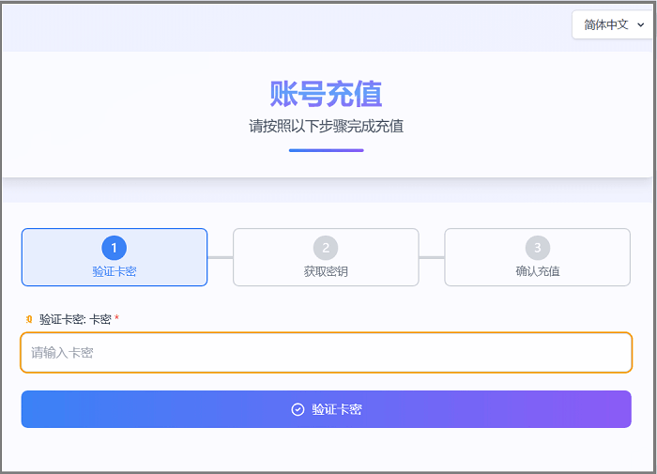Click the connector line between steps 2 and 3
This screenshot has width=657, height=474.
(x=432, y=257)
